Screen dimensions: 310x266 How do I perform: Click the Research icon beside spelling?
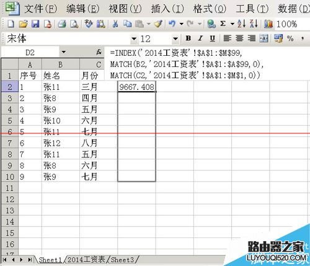101,24
